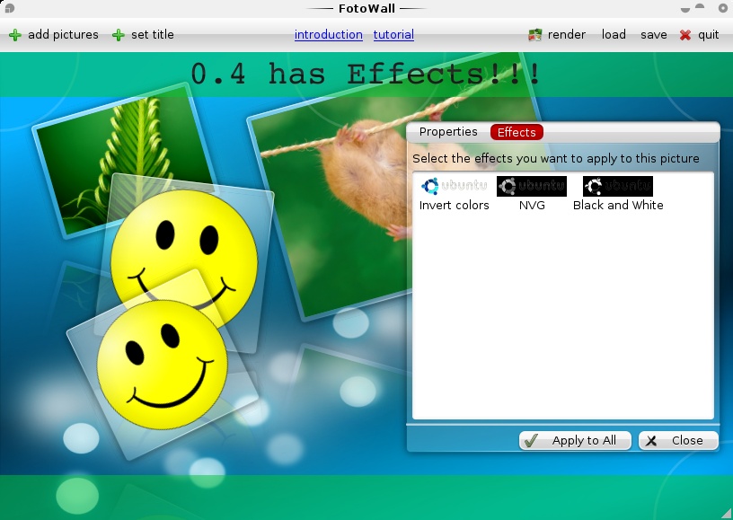
Task: Select the front smiley face picture
Action: pos(163,364)
